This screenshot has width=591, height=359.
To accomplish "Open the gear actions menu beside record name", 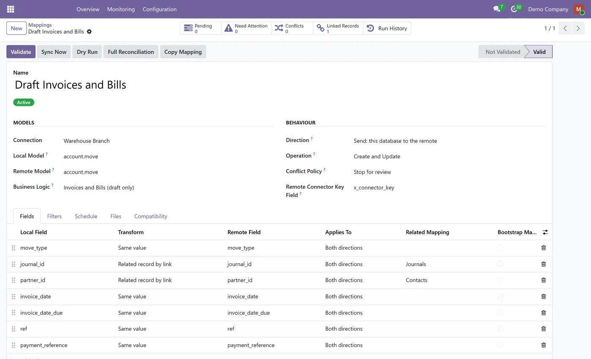I will [x=89, y=32].
